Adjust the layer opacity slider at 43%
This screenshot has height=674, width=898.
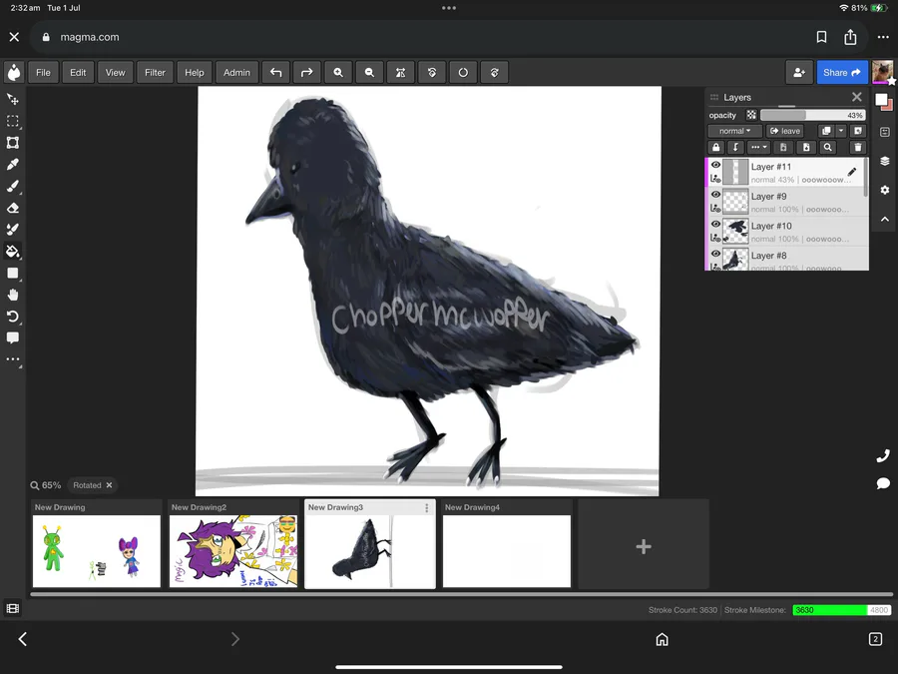[x=812, y=115]
